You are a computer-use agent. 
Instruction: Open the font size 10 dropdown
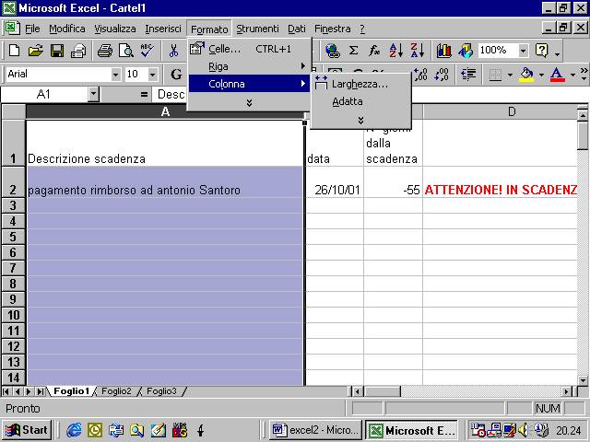(x=152, y=75)
